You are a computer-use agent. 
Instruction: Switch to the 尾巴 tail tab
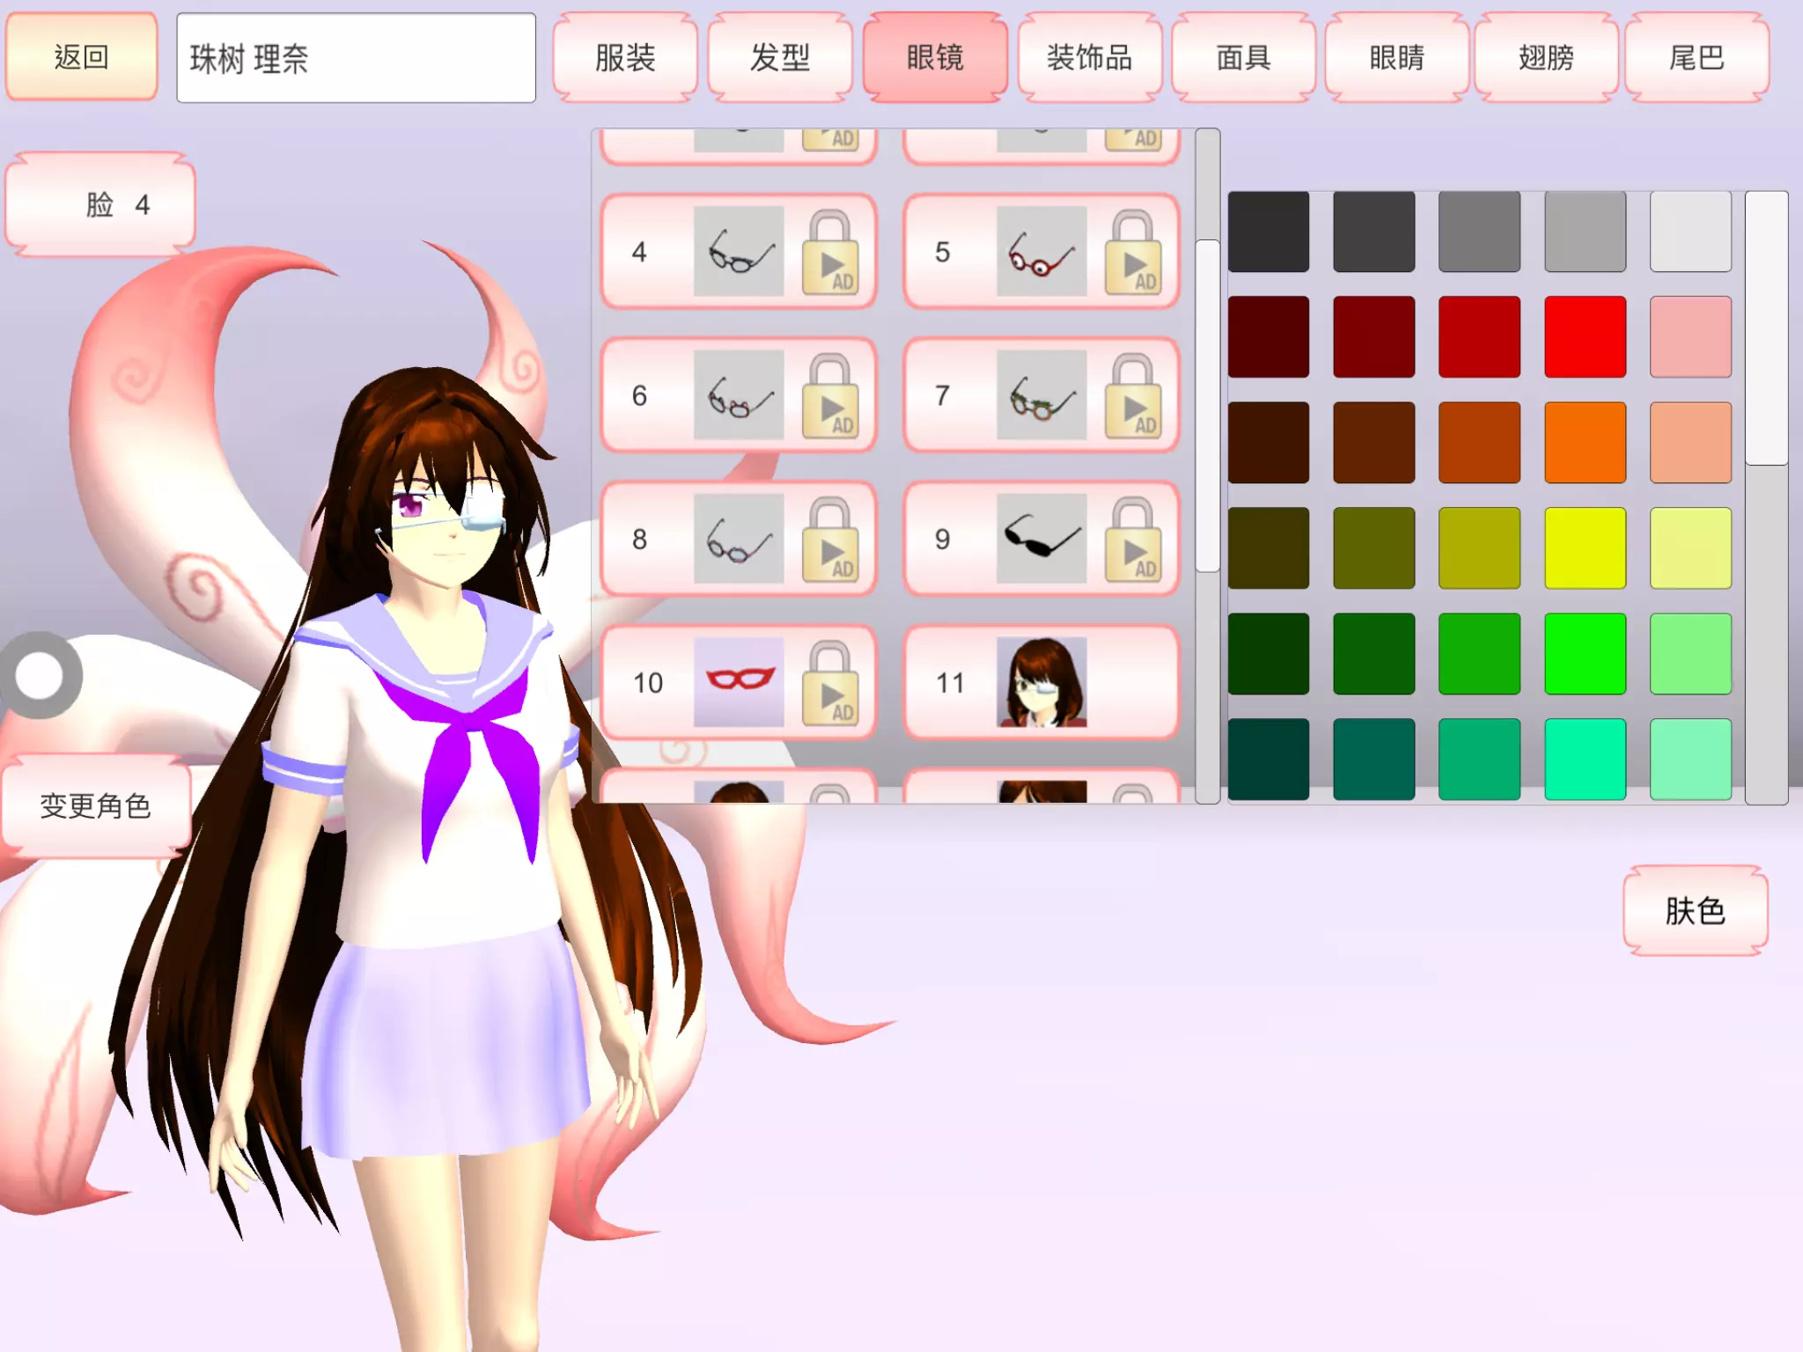click(1696, 58)
